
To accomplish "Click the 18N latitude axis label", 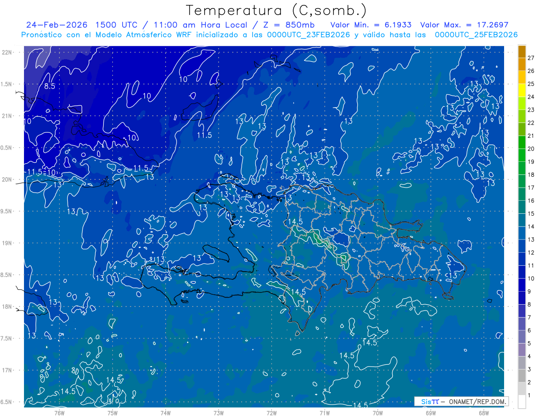I will (7, 306).
